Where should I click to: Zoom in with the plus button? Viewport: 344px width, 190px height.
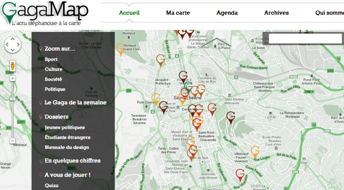(x=13, y=79)
